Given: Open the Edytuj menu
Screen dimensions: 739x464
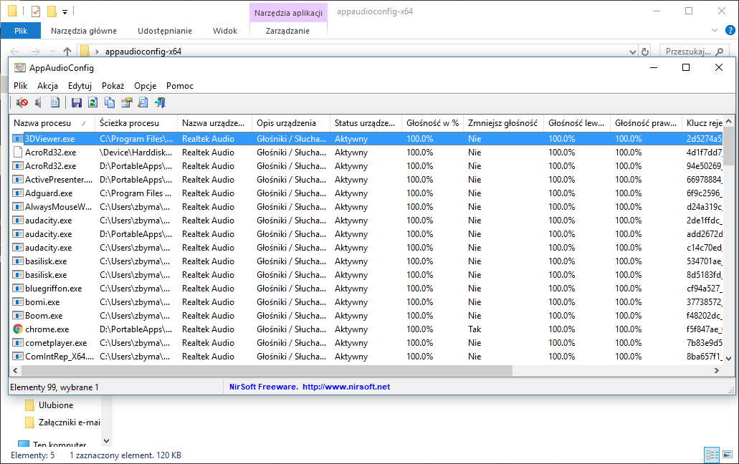Looking at the screenshot, I should click(x=80, y=86).
